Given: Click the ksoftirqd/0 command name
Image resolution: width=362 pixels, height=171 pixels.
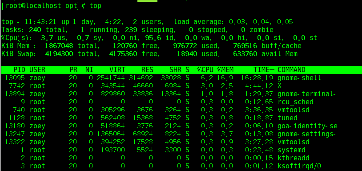Looking at the screenshot, I should click(x=299, y=166).
